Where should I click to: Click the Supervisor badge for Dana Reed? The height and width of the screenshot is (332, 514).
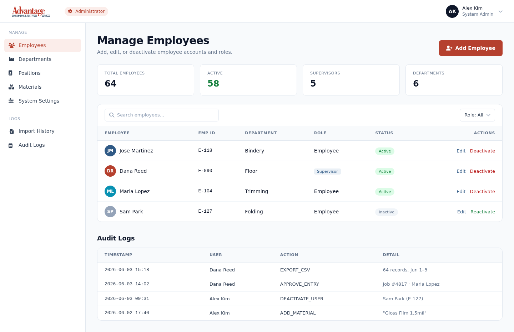point(327,171)
